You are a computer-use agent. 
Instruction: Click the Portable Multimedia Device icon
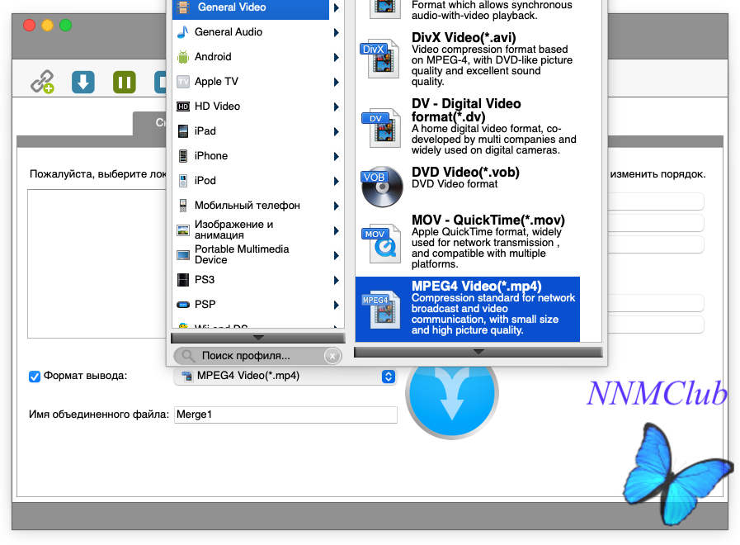tap(183, 255)
